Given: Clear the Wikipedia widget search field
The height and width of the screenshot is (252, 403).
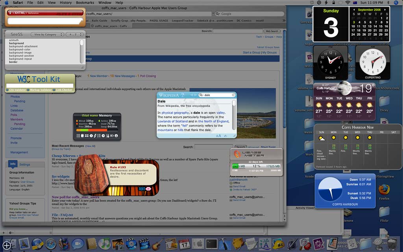Looking at the screenshot, I should click(x=233, y=95).
